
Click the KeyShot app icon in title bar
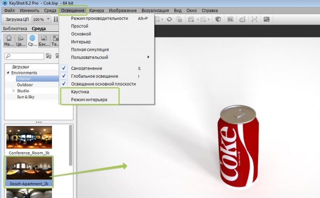pyautogui.click(x=4, y=3)
